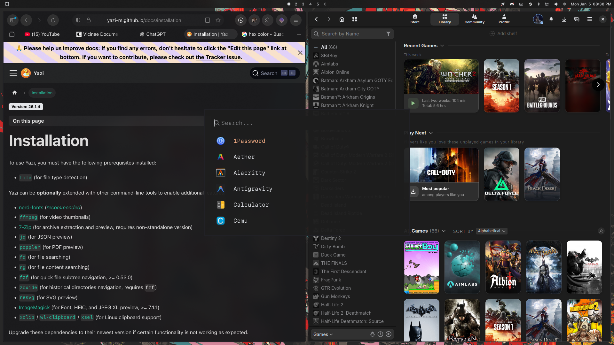Image resolution: width=614 pixels, height=345 pixels.
Task: Switch to the Community tab
Action: point(475,19)
